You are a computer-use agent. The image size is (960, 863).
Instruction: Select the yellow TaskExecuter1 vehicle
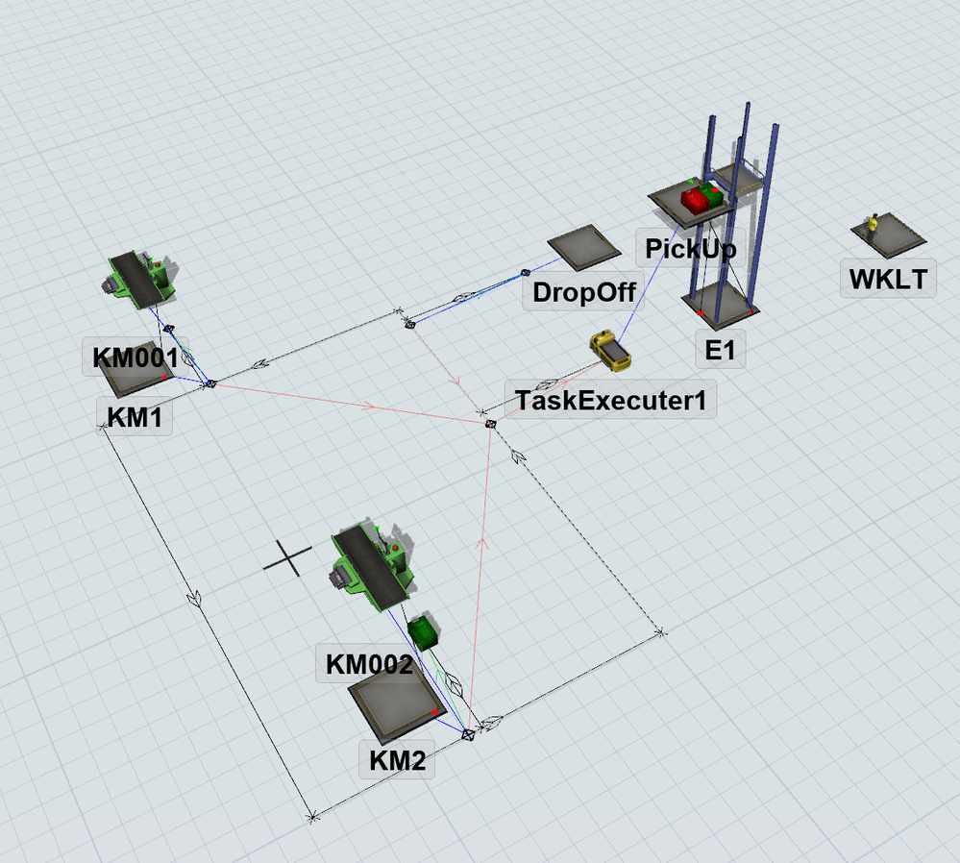point(610,351)
